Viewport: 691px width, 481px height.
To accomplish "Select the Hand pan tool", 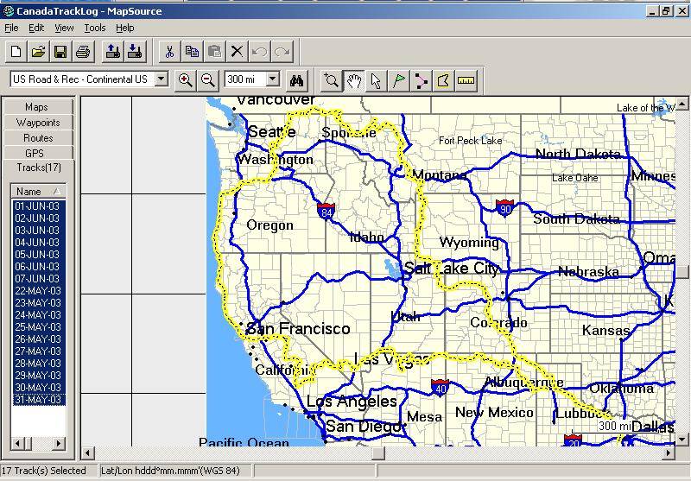I will click(x=354, y=80).
